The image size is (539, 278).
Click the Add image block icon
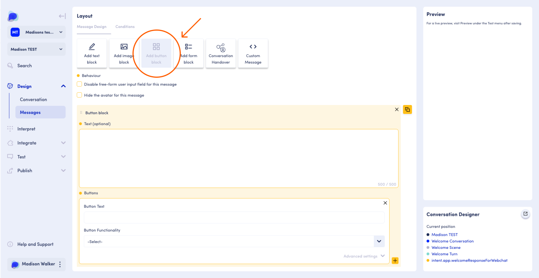pyautogui.click(x=124, y=47)
